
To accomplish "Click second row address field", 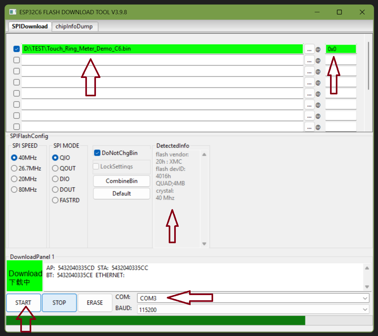I will click(x=341, y=60).
